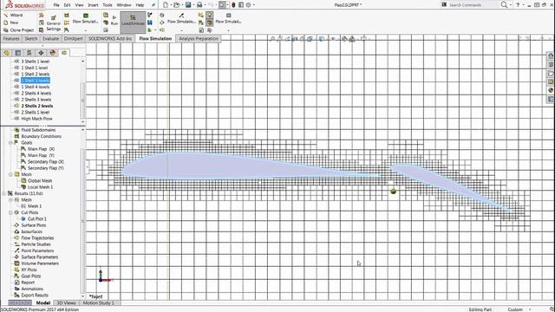The image size is (555, 312).
Task: Click the XY Plots icon
Action: [x=16, y=270]
